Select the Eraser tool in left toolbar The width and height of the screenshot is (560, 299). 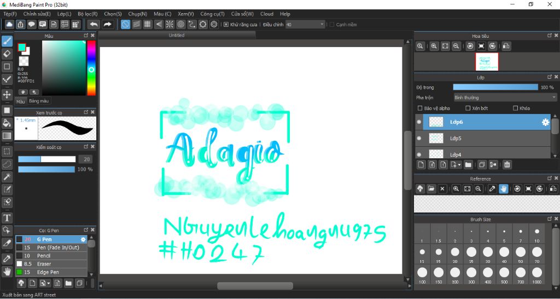(x=7, y=54)
